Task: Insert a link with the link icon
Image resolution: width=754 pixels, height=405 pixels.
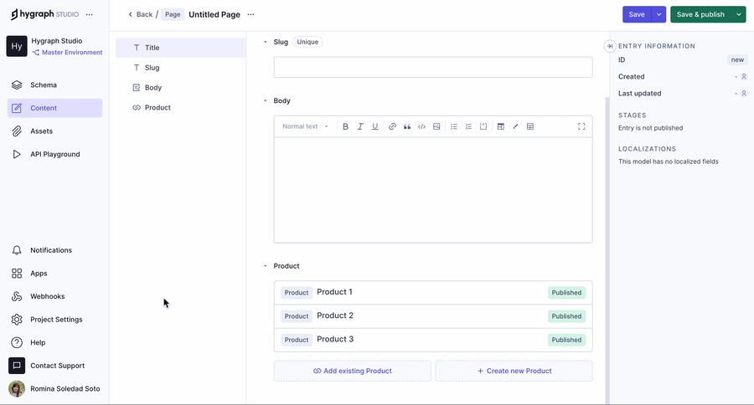Action: click(392, 126)
